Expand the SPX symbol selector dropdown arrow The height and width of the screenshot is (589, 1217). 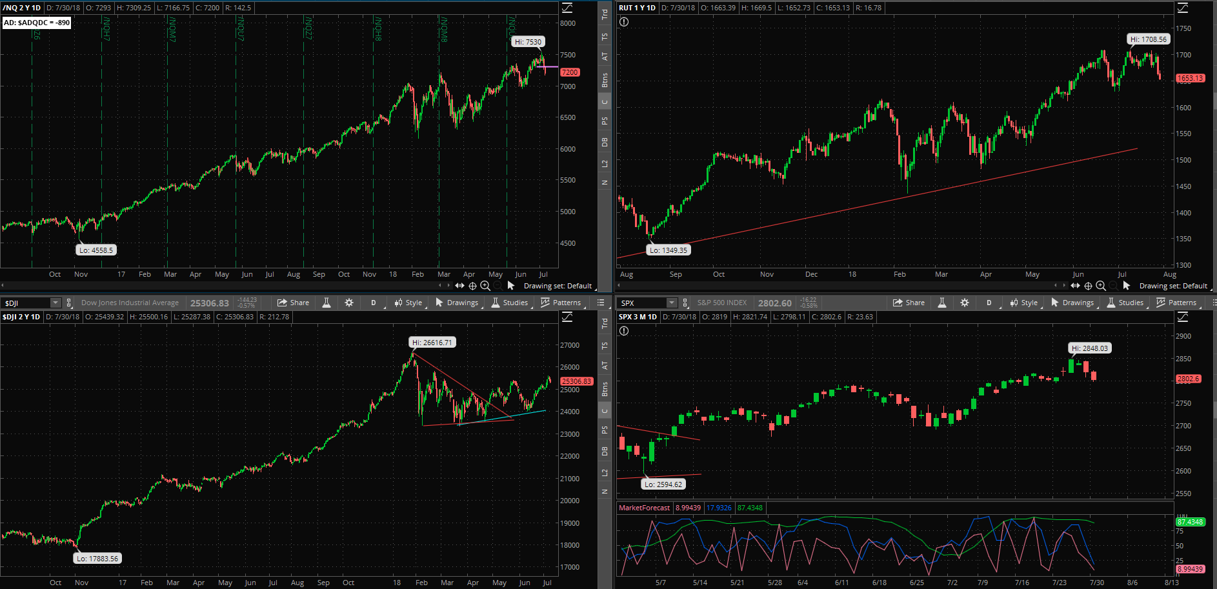pos(672,303)
